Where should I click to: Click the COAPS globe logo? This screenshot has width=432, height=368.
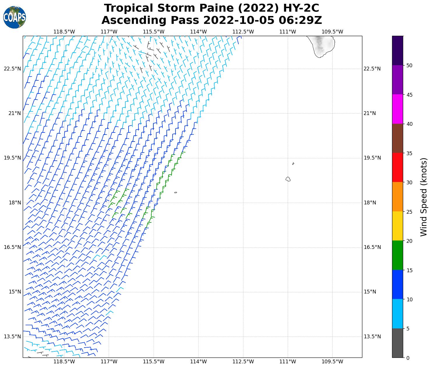pos(15,17)
